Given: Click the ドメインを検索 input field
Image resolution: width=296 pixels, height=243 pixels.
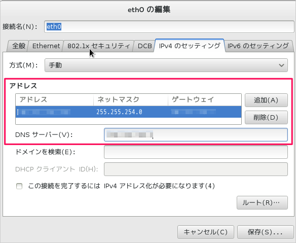Looking at the screenshot, I should 196,152.
